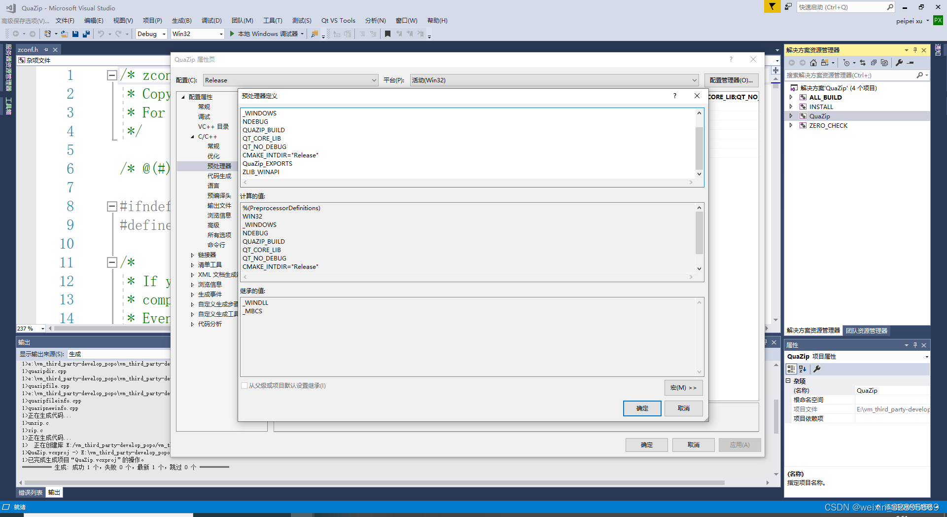Open the Active(Win32) platform combo box
Screen dimensions: 947x517
coord(554,80)
